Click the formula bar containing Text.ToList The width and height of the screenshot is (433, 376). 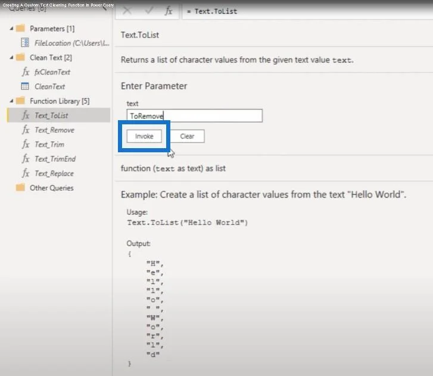pyautogui.click(x=307, y=11)
